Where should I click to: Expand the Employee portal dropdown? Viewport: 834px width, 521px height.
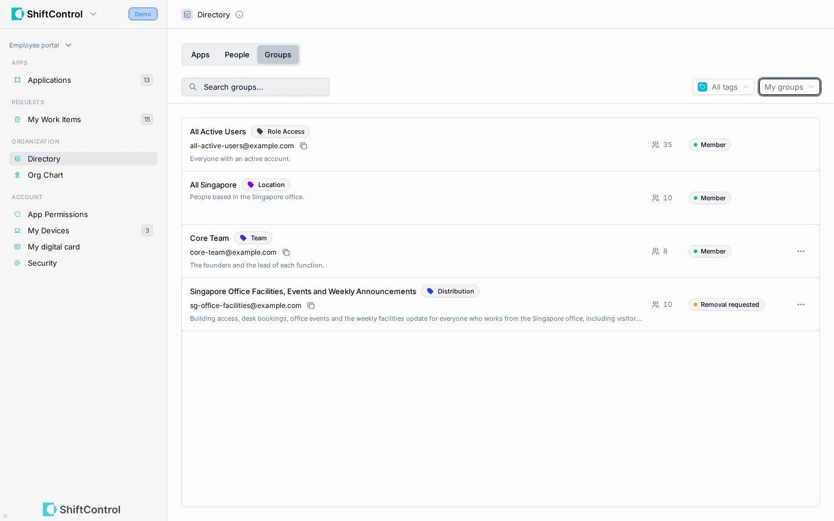point(41,45)
